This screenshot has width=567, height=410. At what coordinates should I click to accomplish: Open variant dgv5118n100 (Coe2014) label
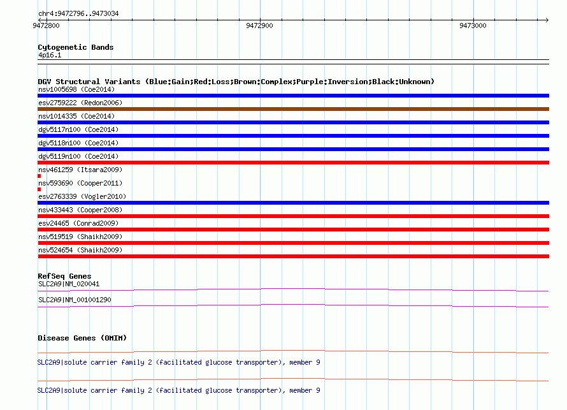tap(78, 143)
